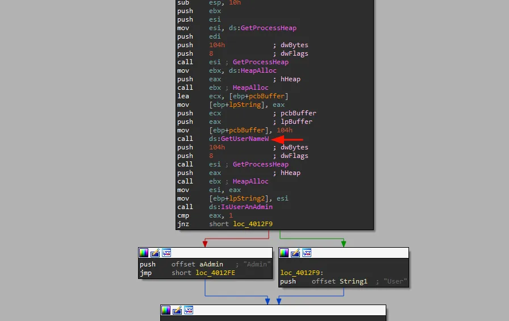Viewport: 509px width, 321px height.
Task: Click the 'jmp short loc_4012FE' line
Action: click(x=187, y=273)
